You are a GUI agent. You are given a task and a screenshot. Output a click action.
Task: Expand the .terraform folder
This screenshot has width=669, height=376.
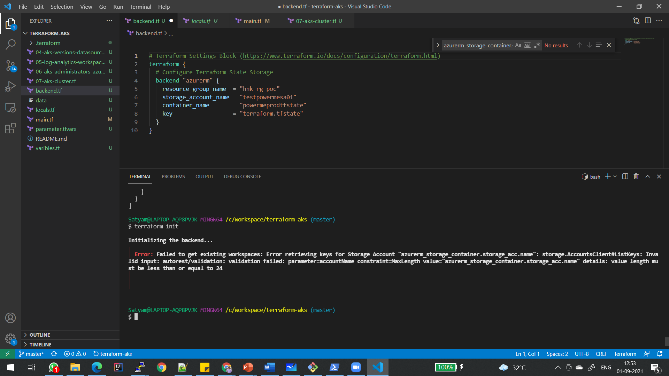(48, 43)
